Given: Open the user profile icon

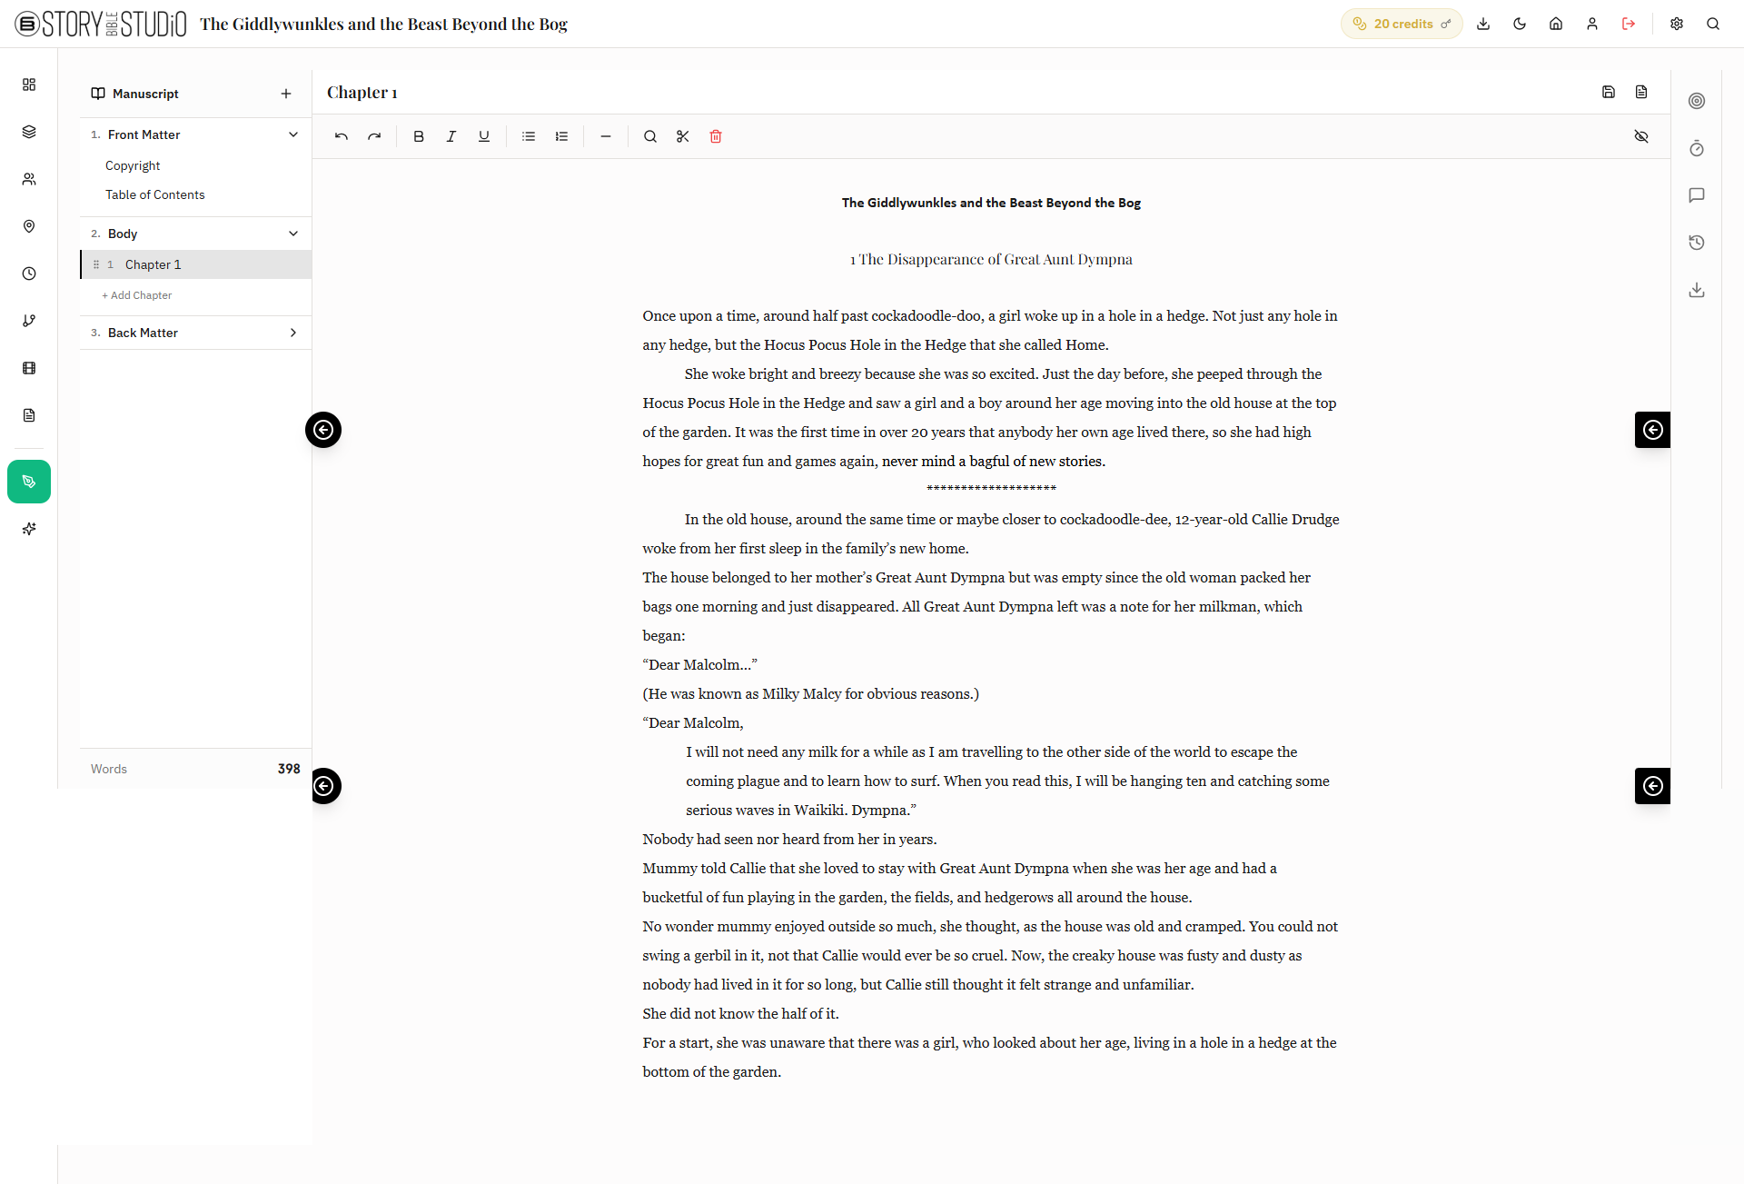Looking at the screenshot, I should pyautogui.click(x=1592, y=24).
